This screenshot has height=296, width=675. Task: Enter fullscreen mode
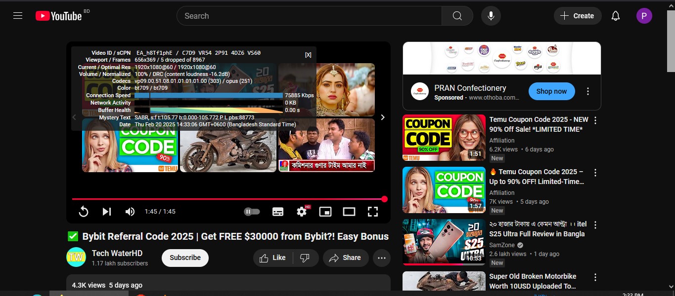click(373, 212)
